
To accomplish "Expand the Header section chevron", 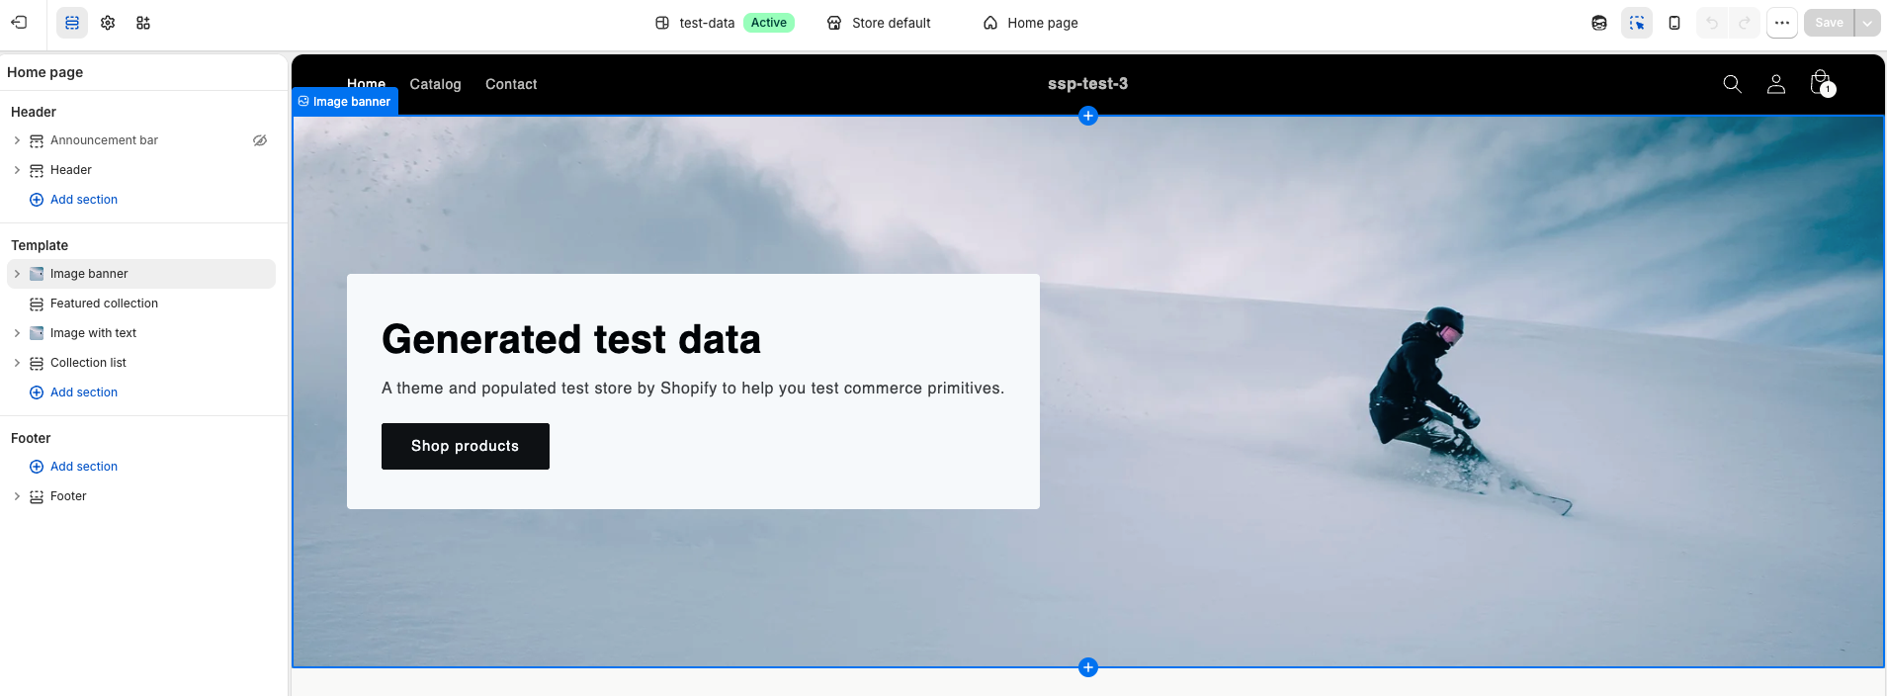I will coord(17,170).
